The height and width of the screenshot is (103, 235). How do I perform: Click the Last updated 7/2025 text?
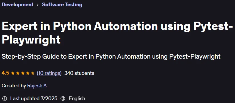click(x=34, y=98)
